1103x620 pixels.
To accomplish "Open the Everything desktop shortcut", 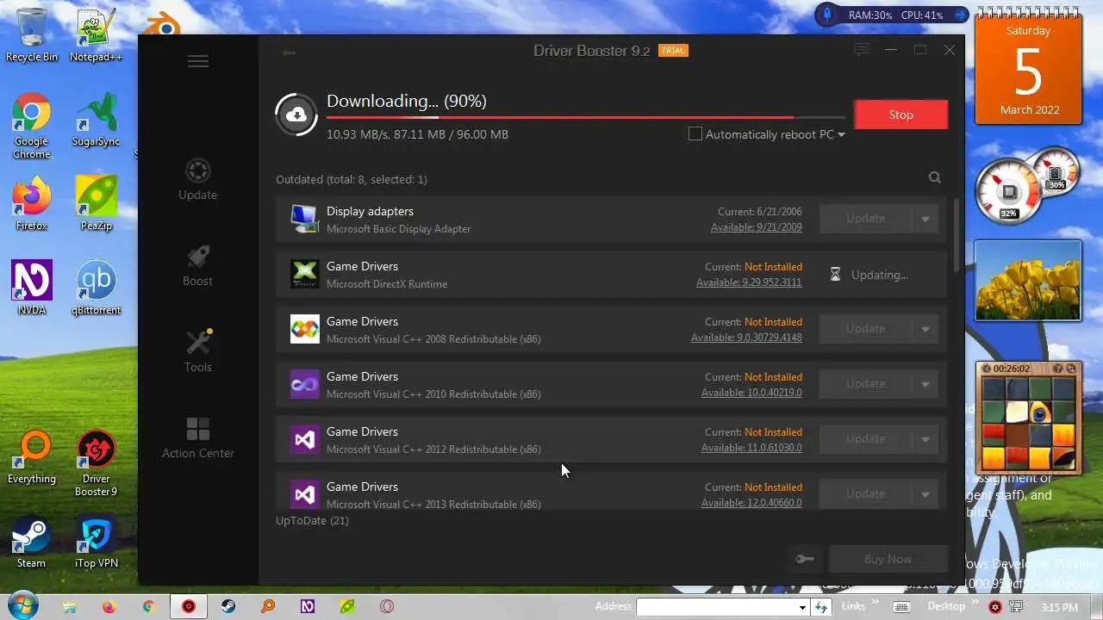I will (x=32, y=457).
